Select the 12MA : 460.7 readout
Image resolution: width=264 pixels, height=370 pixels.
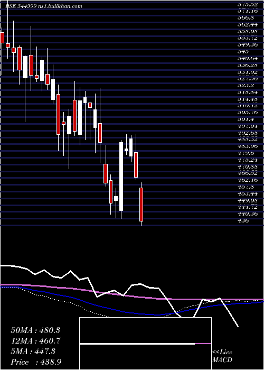click(x=35, y=341)
